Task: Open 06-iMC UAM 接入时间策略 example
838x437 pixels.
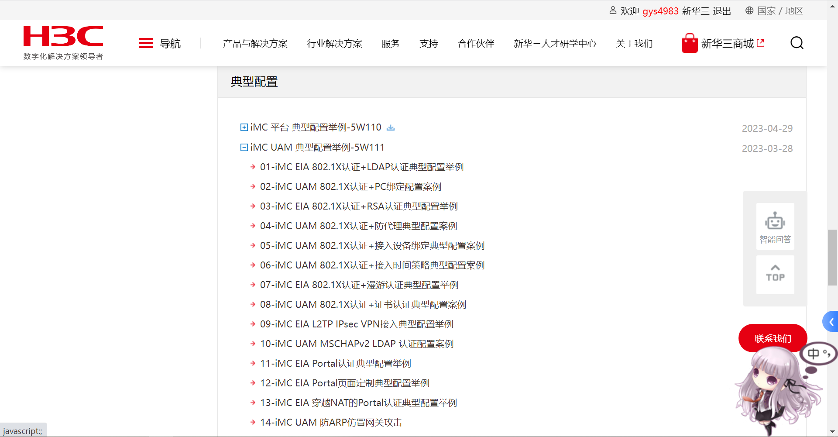Action: pyautogui.click(x=372, y=265)
